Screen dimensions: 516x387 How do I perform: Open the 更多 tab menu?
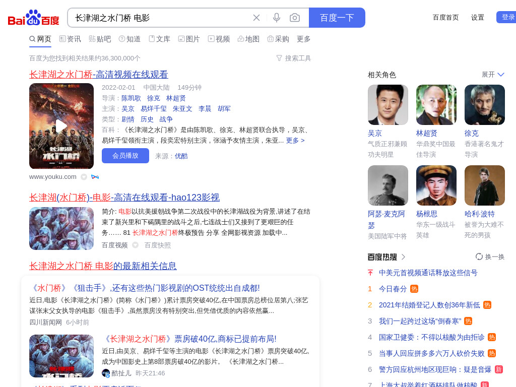pos(303,39)
